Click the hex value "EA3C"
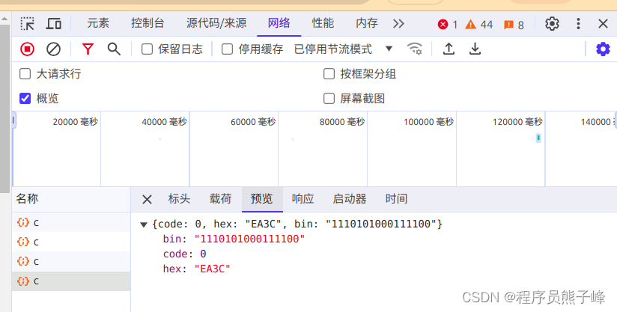This screenshot has width=617, height=312. tap(213, 269)
